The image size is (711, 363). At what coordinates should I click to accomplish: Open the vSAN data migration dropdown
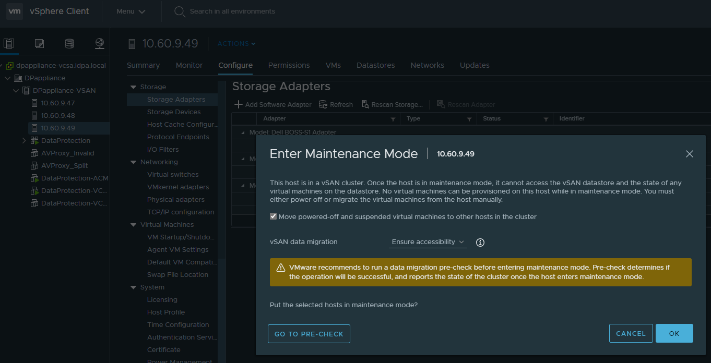[x=427, y=242]
